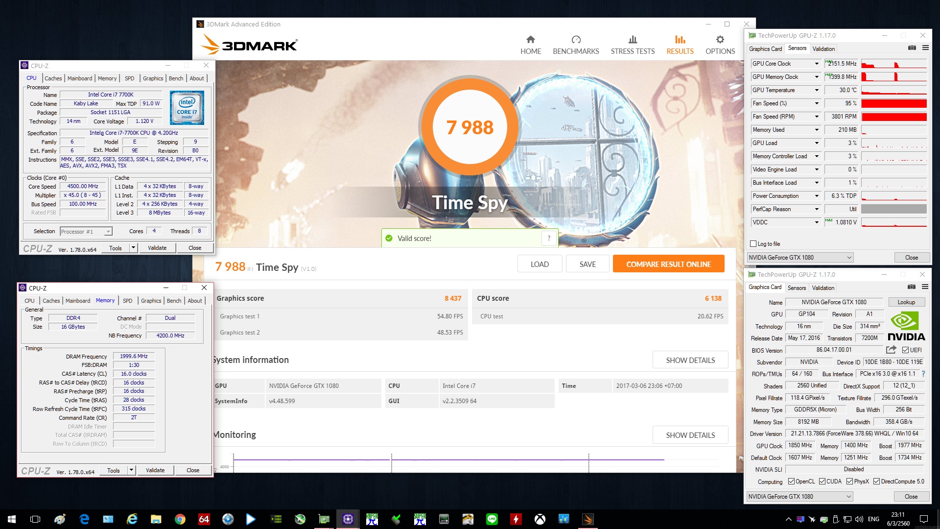The image size is (940, 529).
Task: Toggle UEFI checkbox in GPU-Z
Action: pyautogui.click(x=905, y=350)
